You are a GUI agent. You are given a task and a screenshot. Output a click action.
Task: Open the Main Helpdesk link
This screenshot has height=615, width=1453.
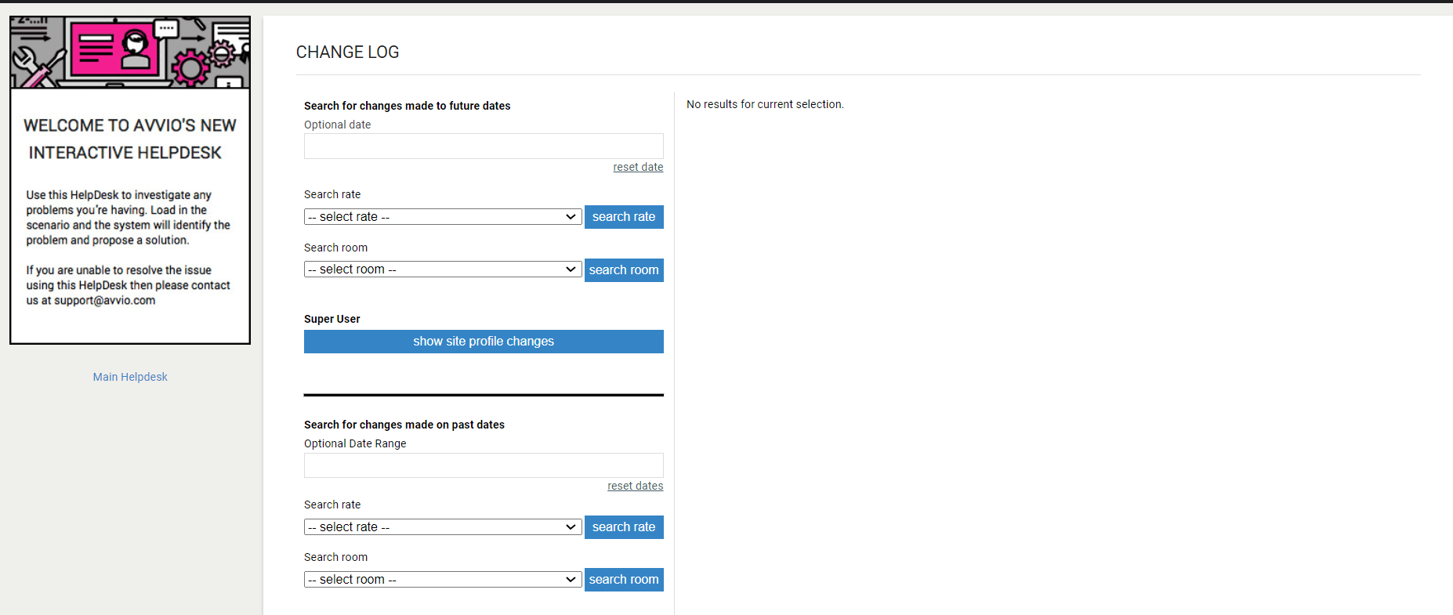point(130,377)
